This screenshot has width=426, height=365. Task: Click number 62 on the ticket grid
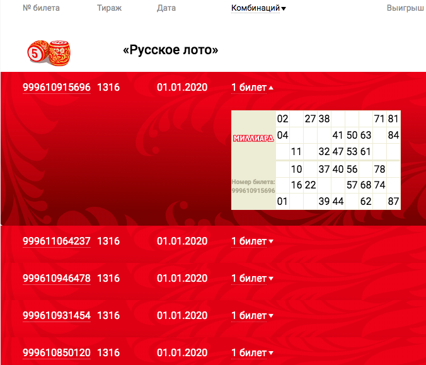pyautogui.click(x=366, y=201)
